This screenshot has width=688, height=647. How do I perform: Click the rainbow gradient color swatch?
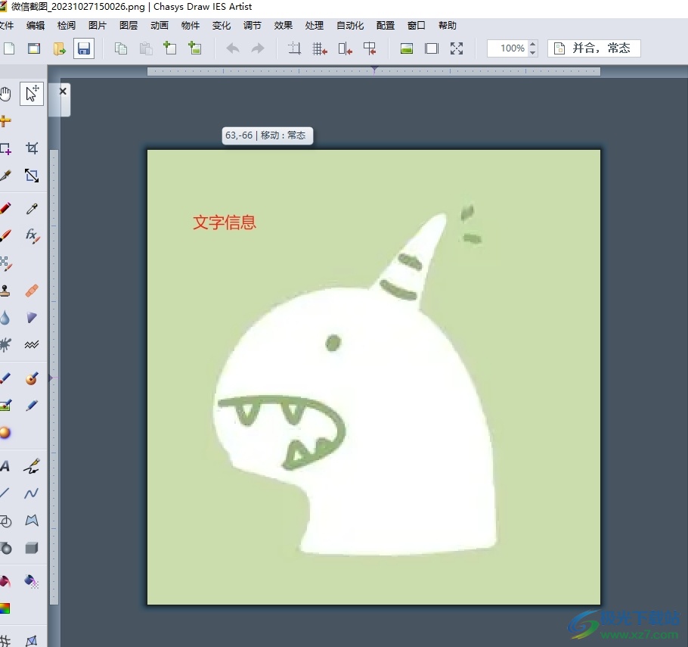(x=5, y=608)
